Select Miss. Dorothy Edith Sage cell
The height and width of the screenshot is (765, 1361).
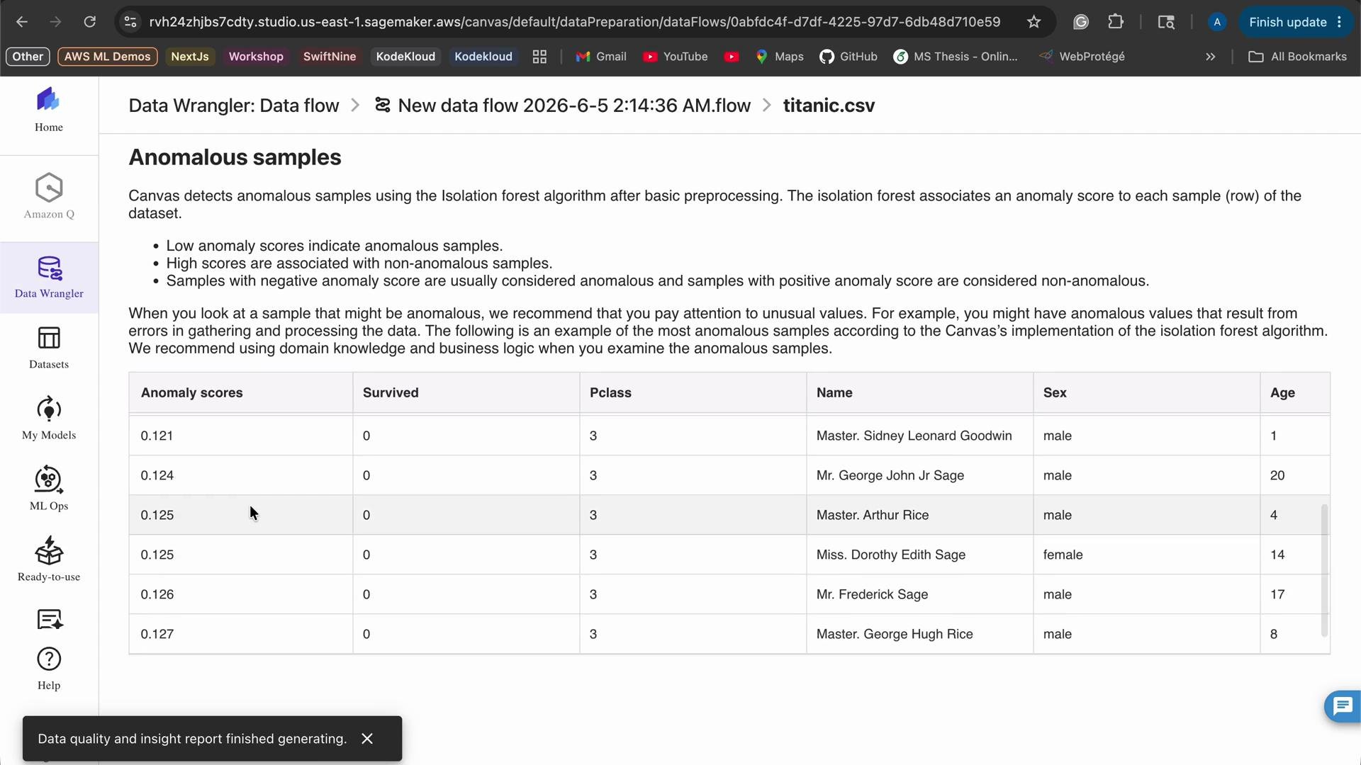pos(919,555)
